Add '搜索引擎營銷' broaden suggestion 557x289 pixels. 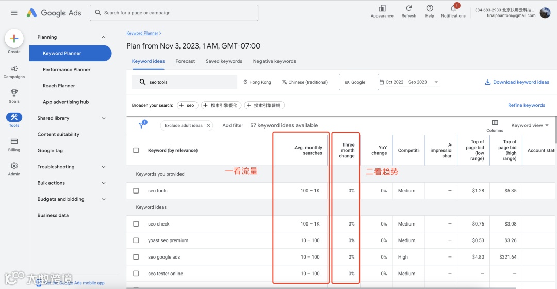[x=264, y=106]
